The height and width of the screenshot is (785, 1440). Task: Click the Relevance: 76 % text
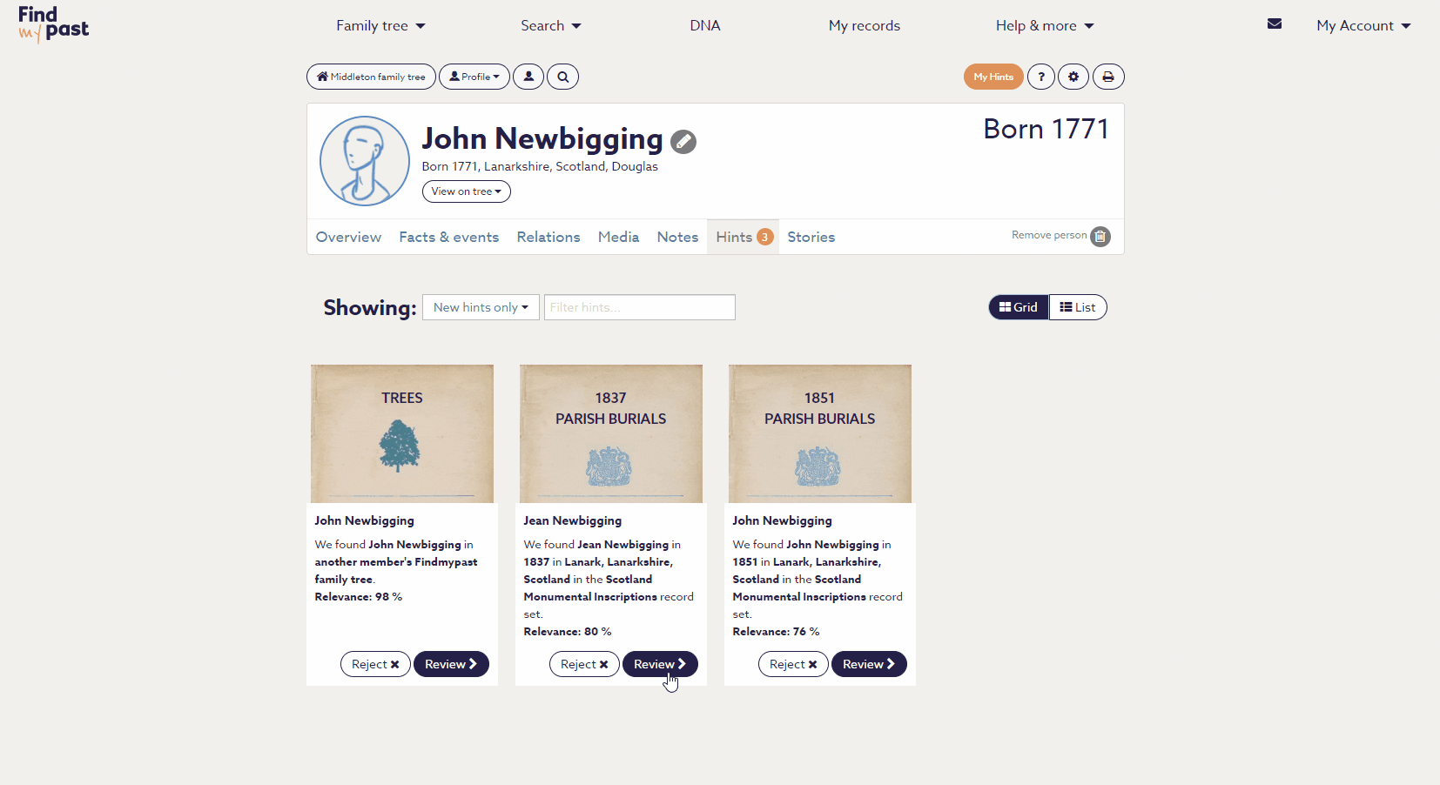point(777,632)
